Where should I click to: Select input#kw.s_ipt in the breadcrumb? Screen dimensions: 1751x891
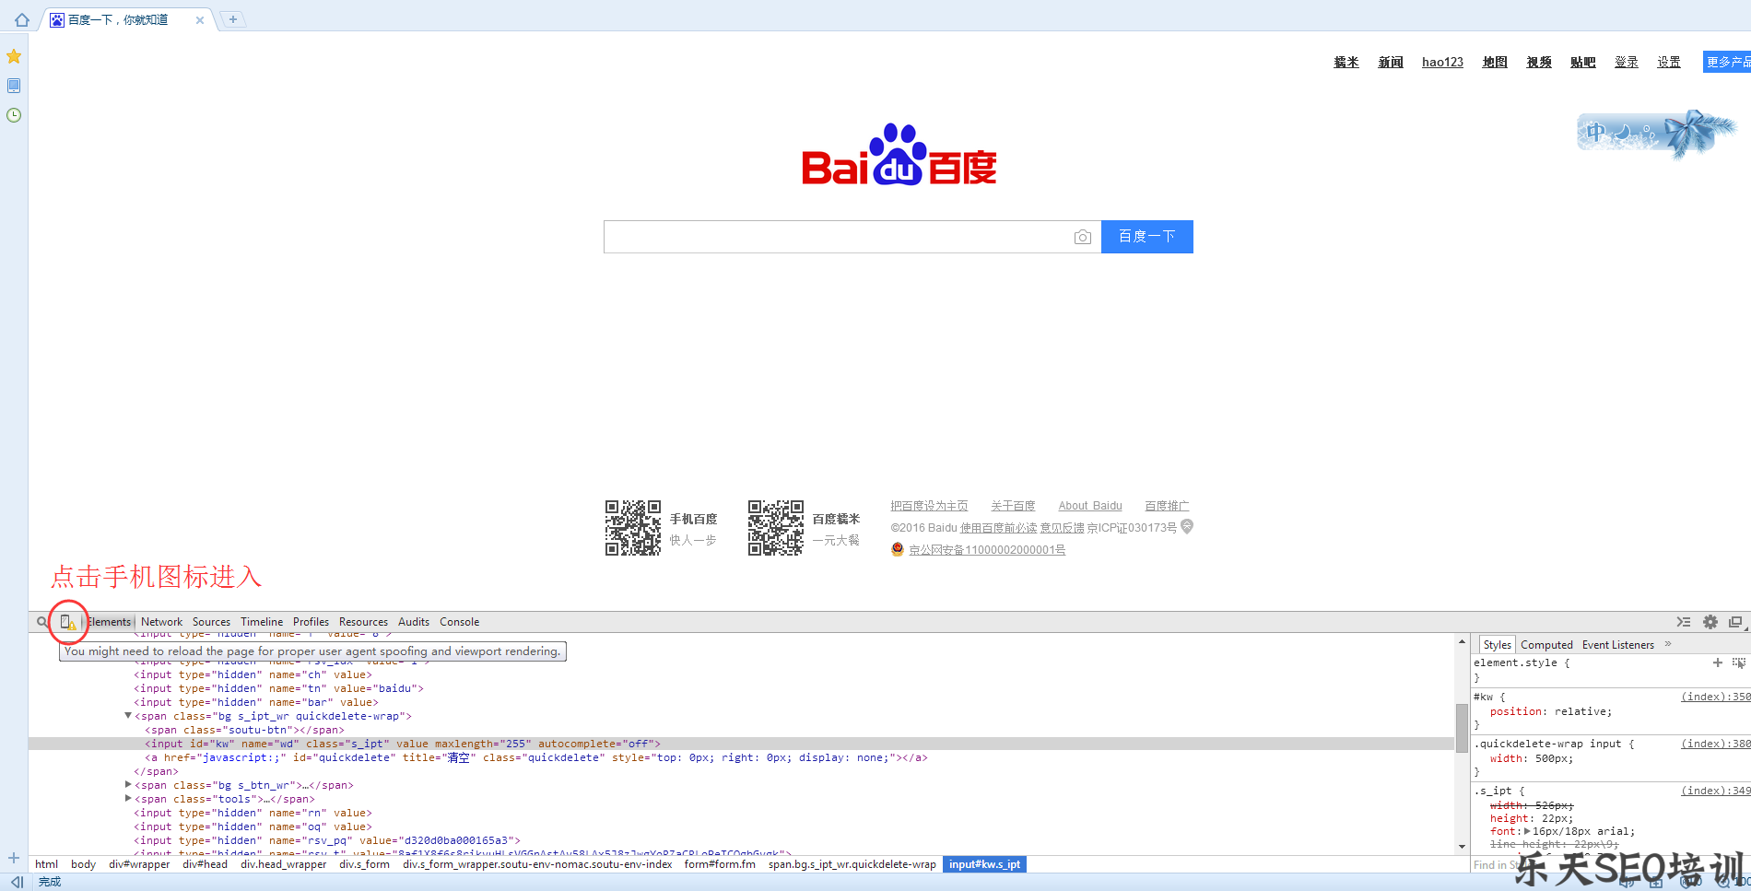click(983, 864)
